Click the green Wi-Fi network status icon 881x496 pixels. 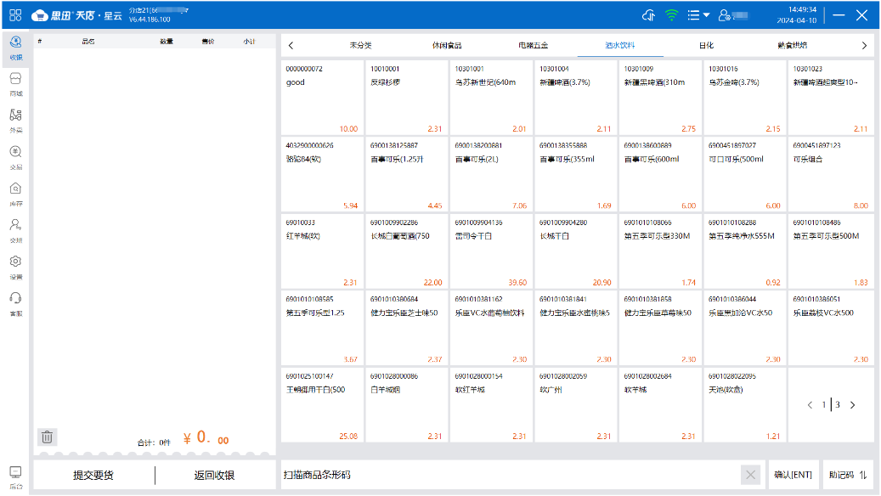tap(671, 15)
